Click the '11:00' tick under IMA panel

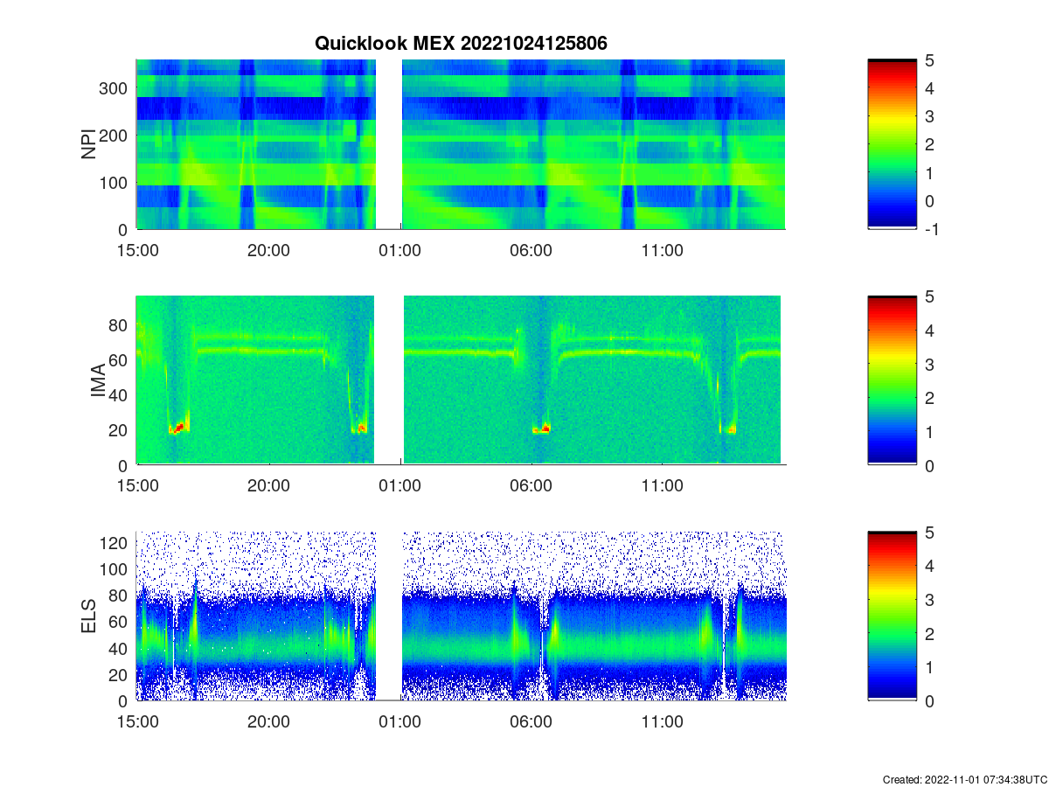[x=662, y=486]
